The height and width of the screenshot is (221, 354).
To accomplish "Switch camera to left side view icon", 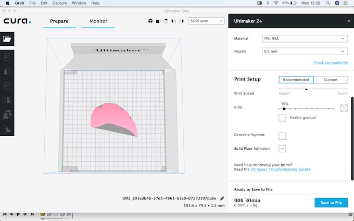I will [173, 21].
